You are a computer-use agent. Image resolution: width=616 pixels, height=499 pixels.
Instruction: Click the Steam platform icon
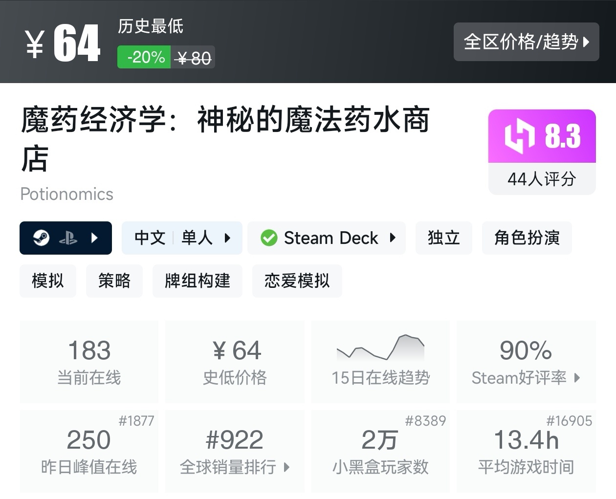pos(41,238)
